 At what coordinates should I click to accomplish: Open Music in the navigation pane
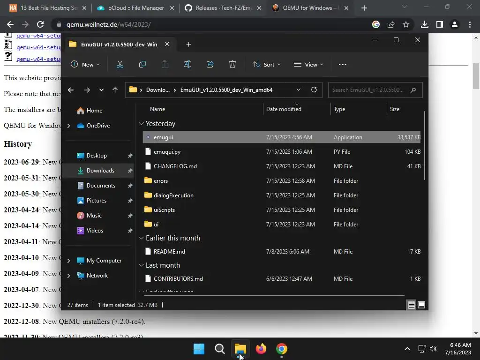pos(94,216)
